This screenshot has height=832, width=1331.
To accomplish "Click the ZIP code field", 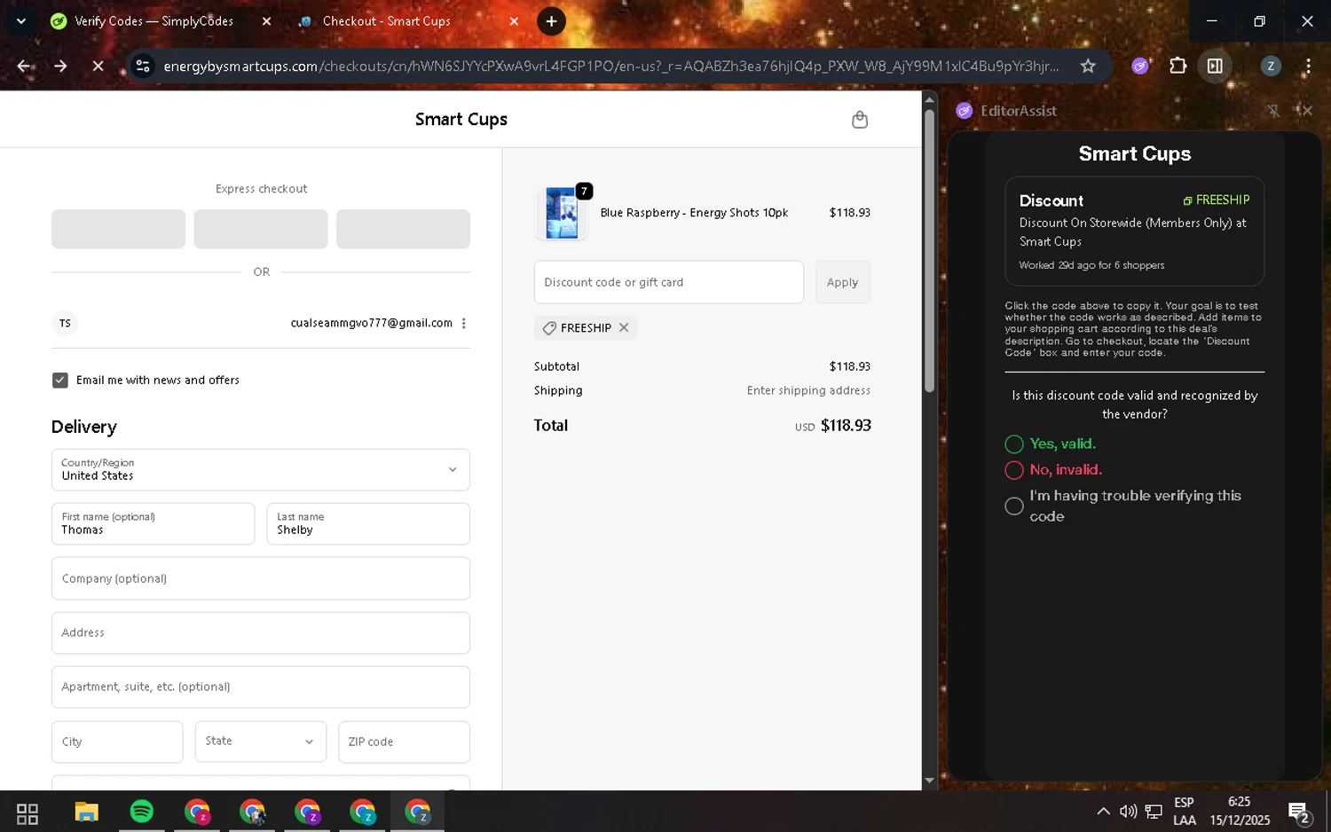I will (404, 742).
